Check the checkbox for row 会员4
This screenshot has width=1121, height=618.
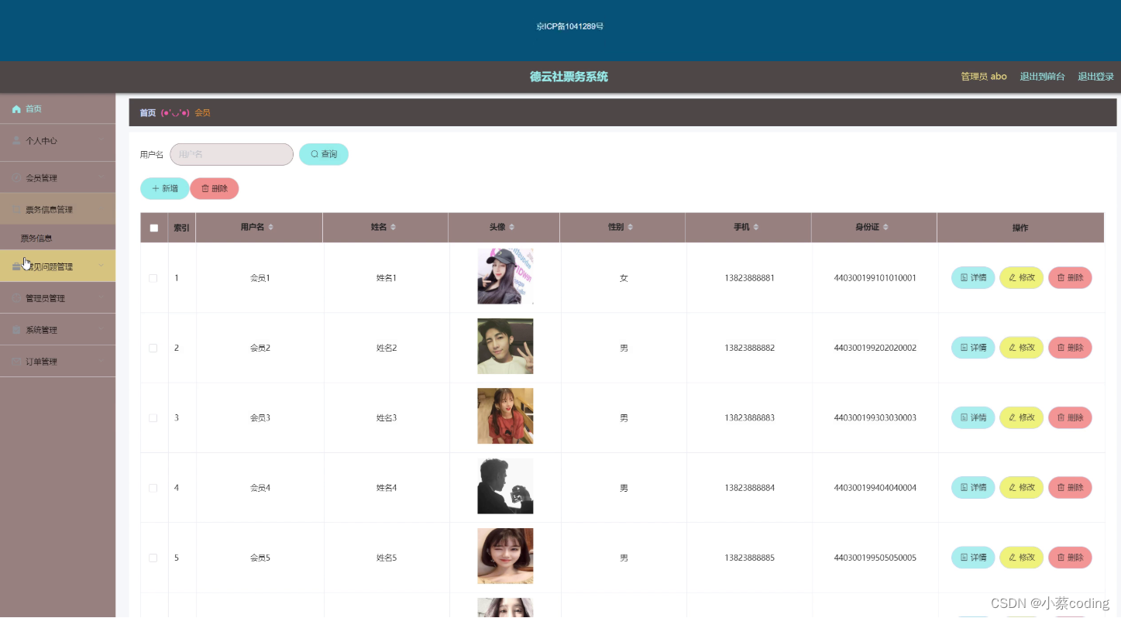click(153, 488)
